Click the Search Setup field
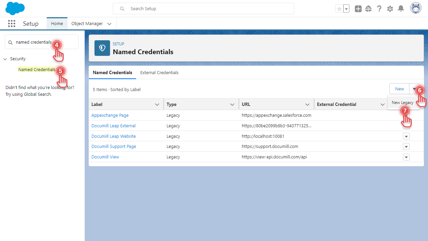The width and height of the screenshot is (428, 241). coord(203,8)
